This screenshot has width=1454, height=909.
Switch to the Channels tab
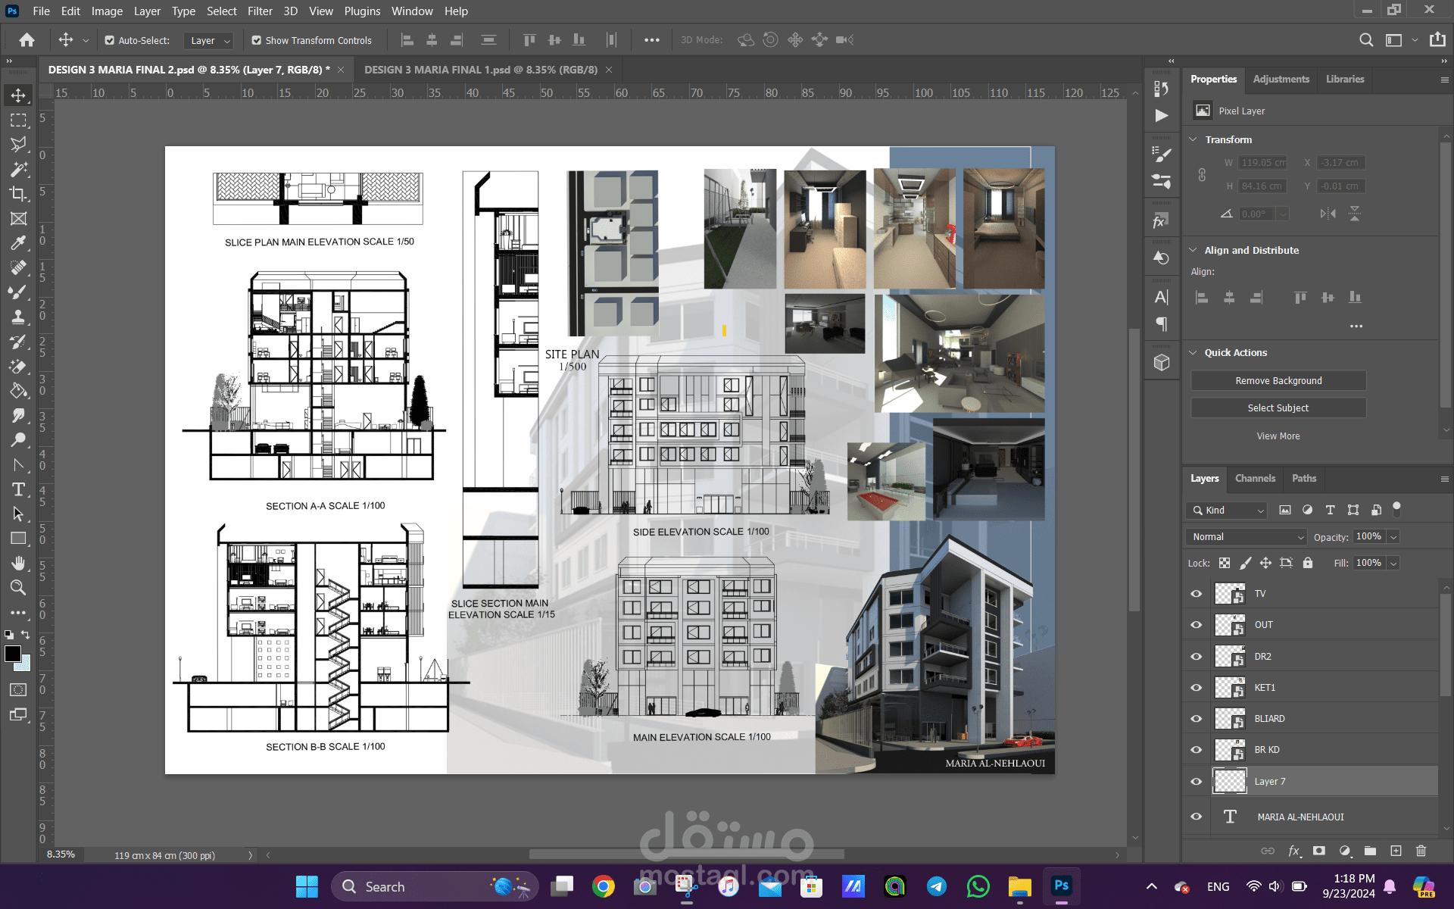[x=1255, y=478]
